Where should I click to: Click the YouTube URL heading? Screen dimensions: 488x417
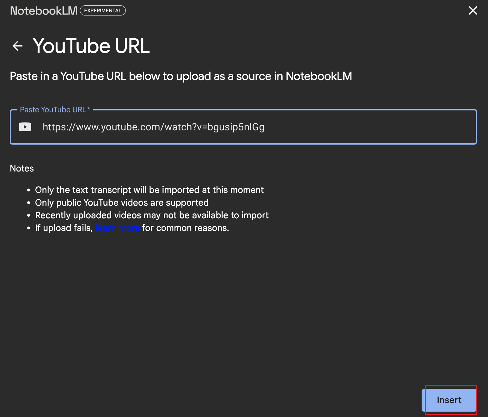point(91,46)
